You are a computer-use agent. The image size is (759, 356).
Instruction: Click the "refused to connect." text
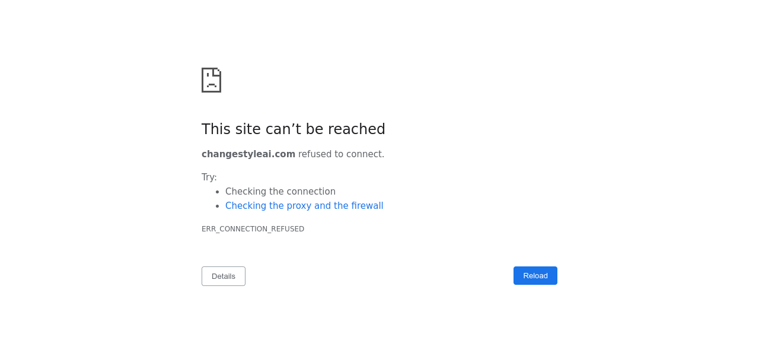pyautogui.click(x=341, y=154)
